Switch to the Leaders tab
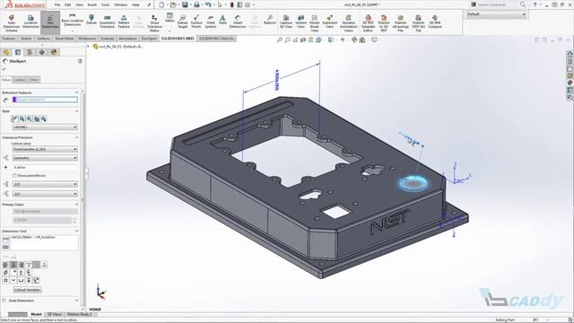The image size is (574, 323). coord(20,80)
